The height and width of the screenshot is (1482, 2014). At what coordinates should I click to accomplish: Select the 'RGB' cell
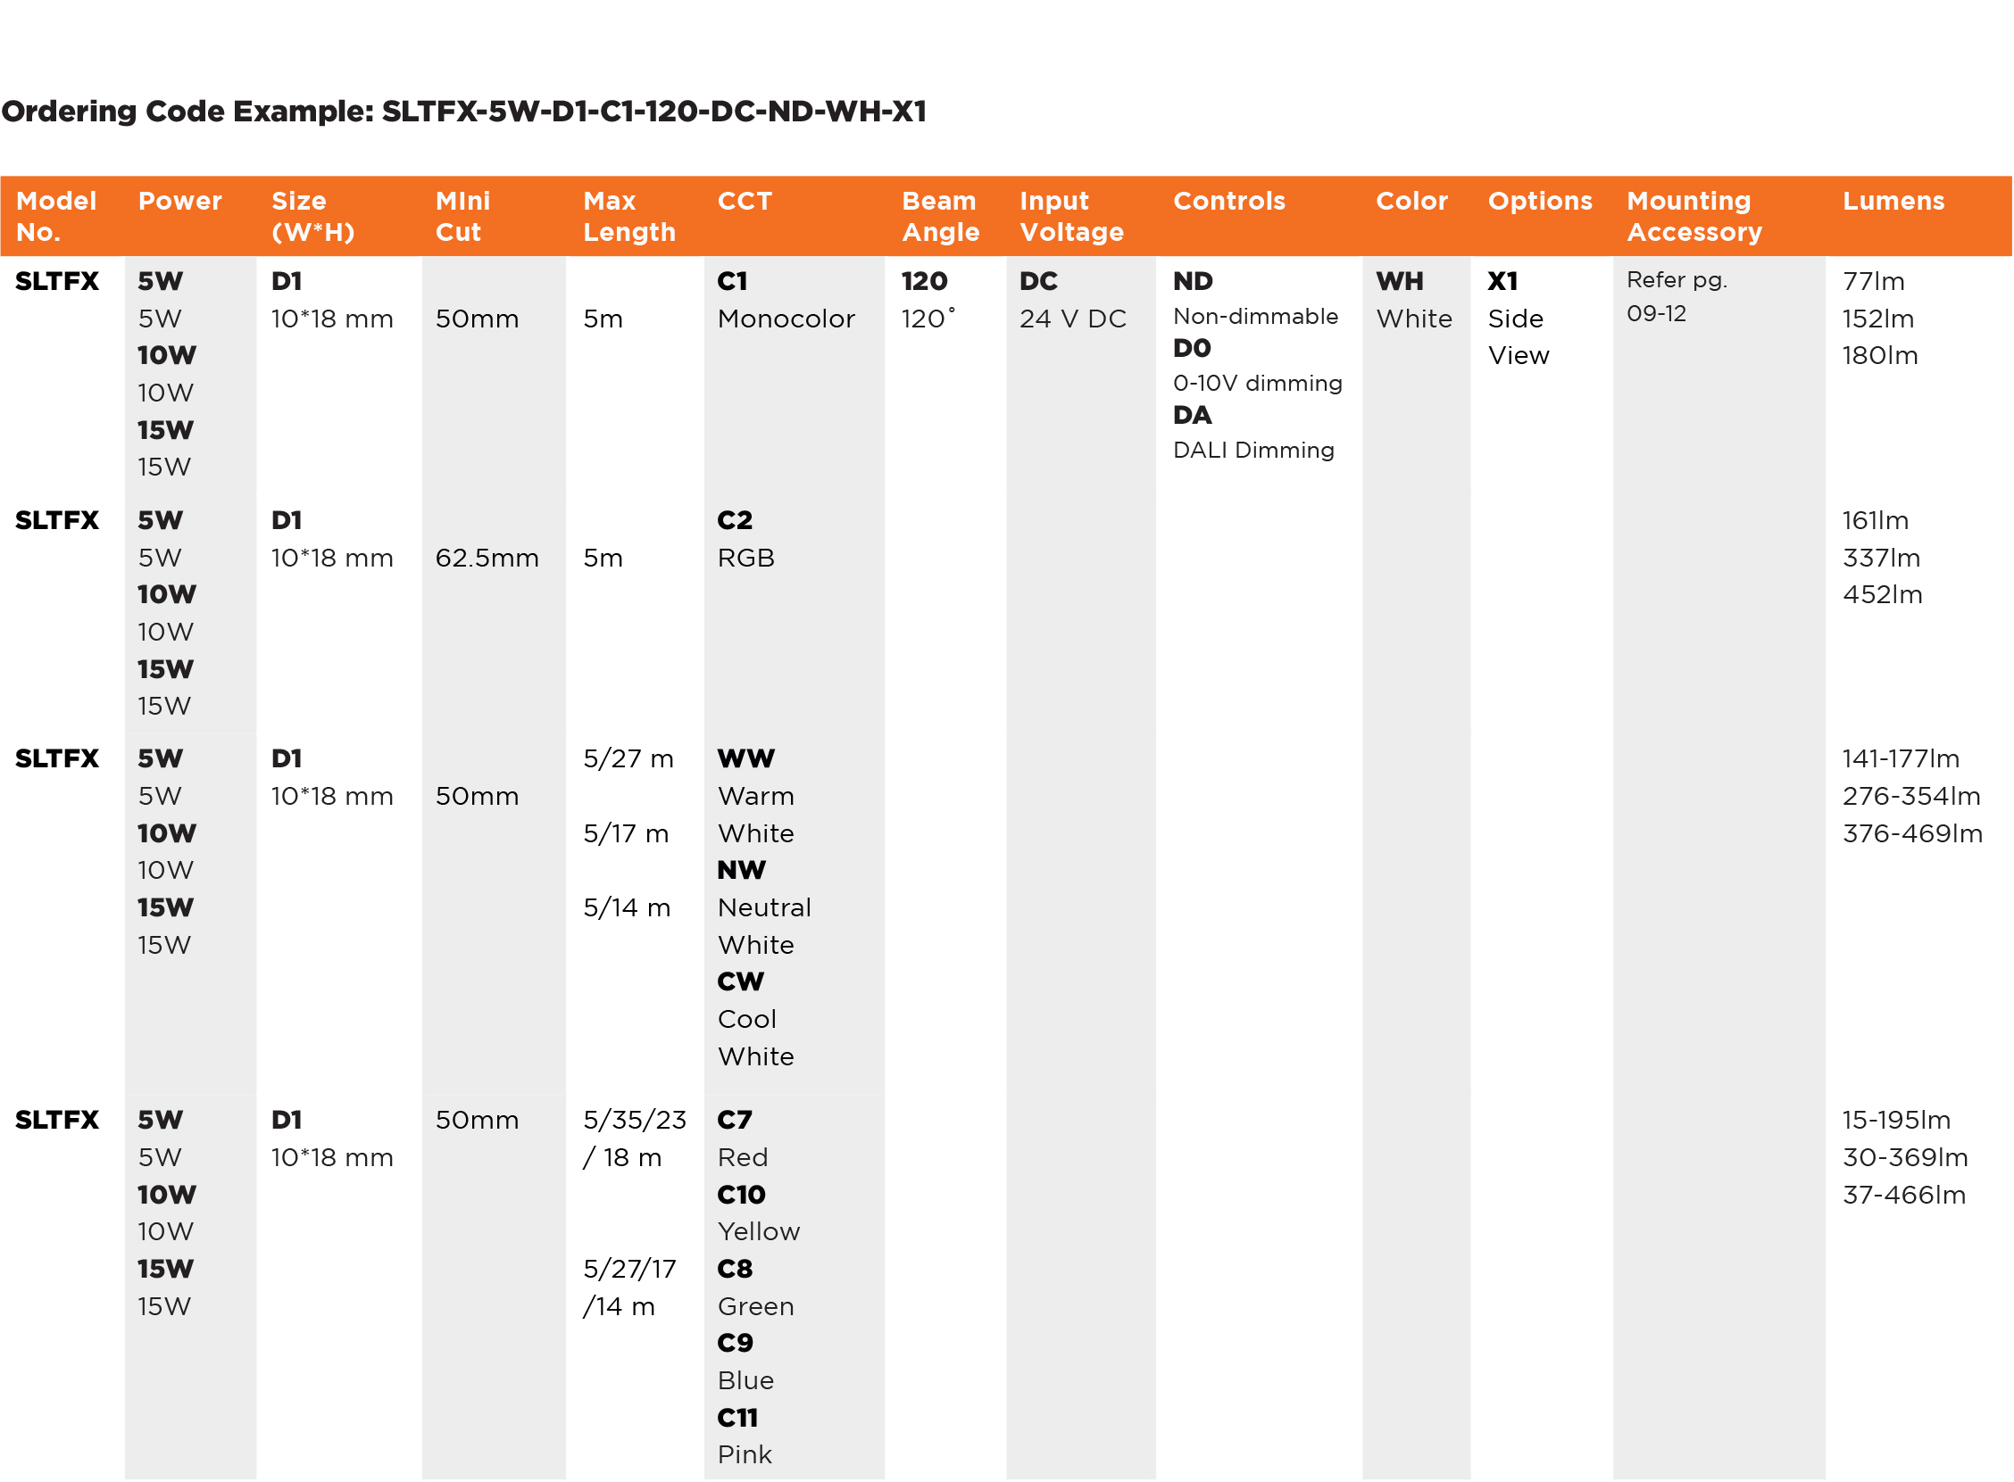[x=745, y=559]
